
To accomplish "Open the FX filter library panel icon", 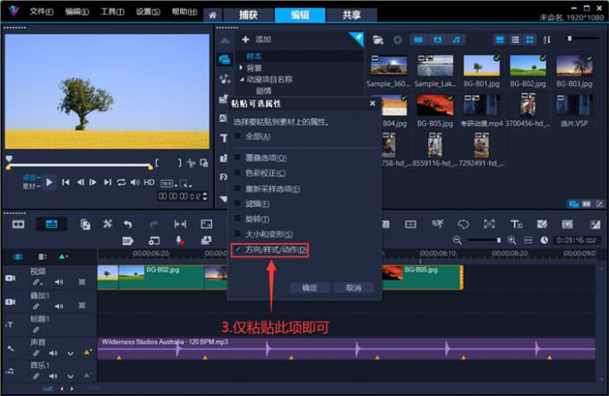I will (223, 177).
